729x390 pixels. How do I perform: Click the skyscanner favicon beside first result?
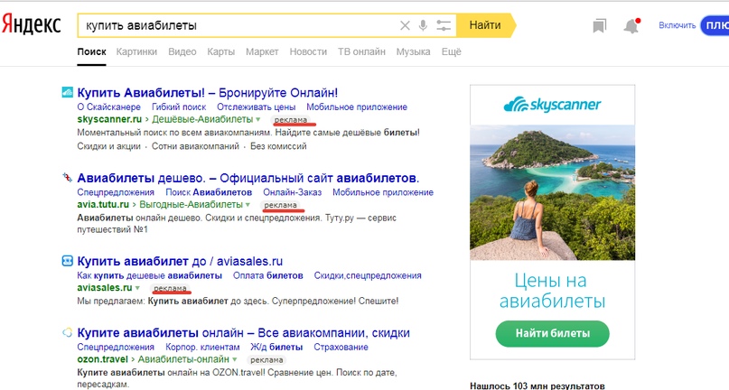click(x=68, y=92)
